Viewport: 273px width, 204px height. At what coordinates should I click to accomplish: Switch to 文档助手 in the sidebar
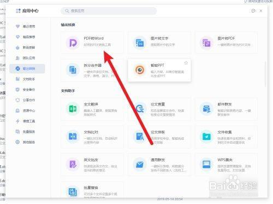click(x=27, y=79)
